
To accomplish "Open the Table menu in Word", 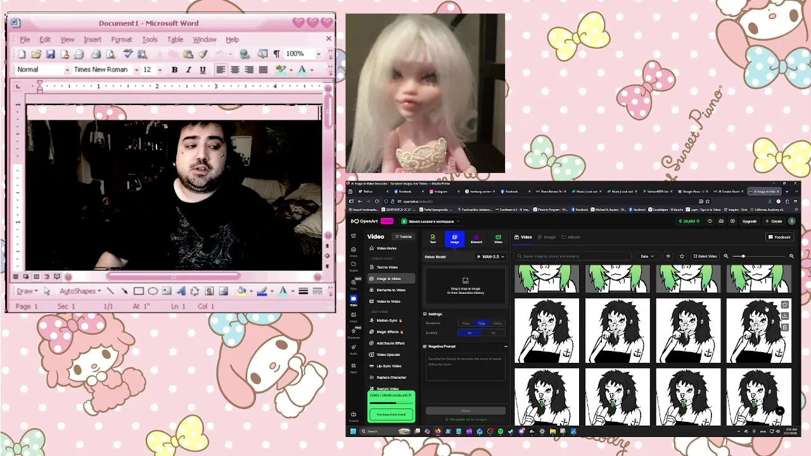I will (175, 39).
